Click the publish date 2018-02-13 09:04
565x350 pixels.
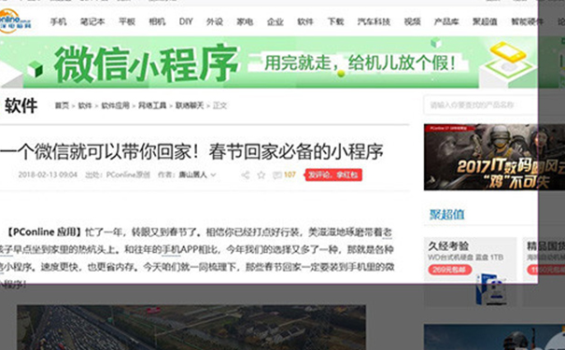(x=48, y=175)
